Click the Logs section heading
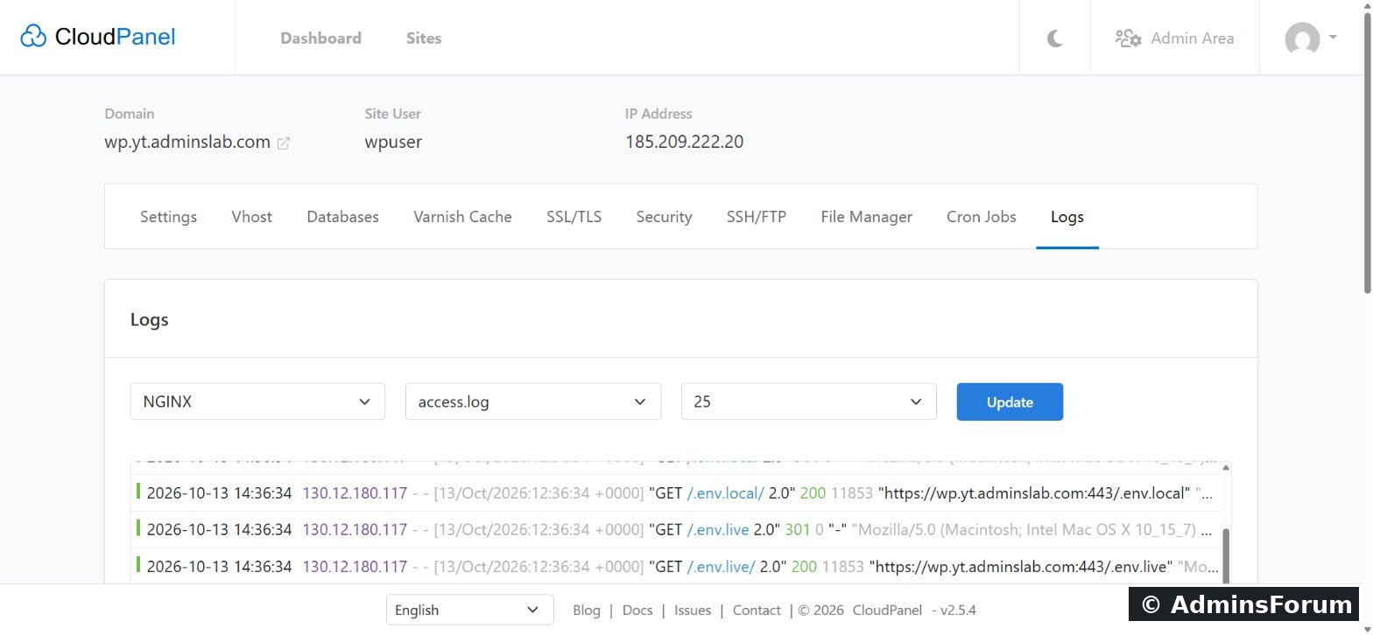1373x635 pixels. (150, 319)
